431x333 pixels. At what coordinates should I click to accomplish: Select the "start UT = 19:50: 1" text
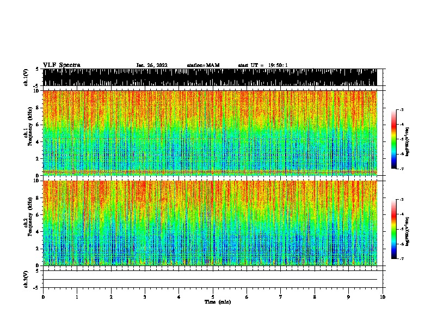[x=263, y=65]
